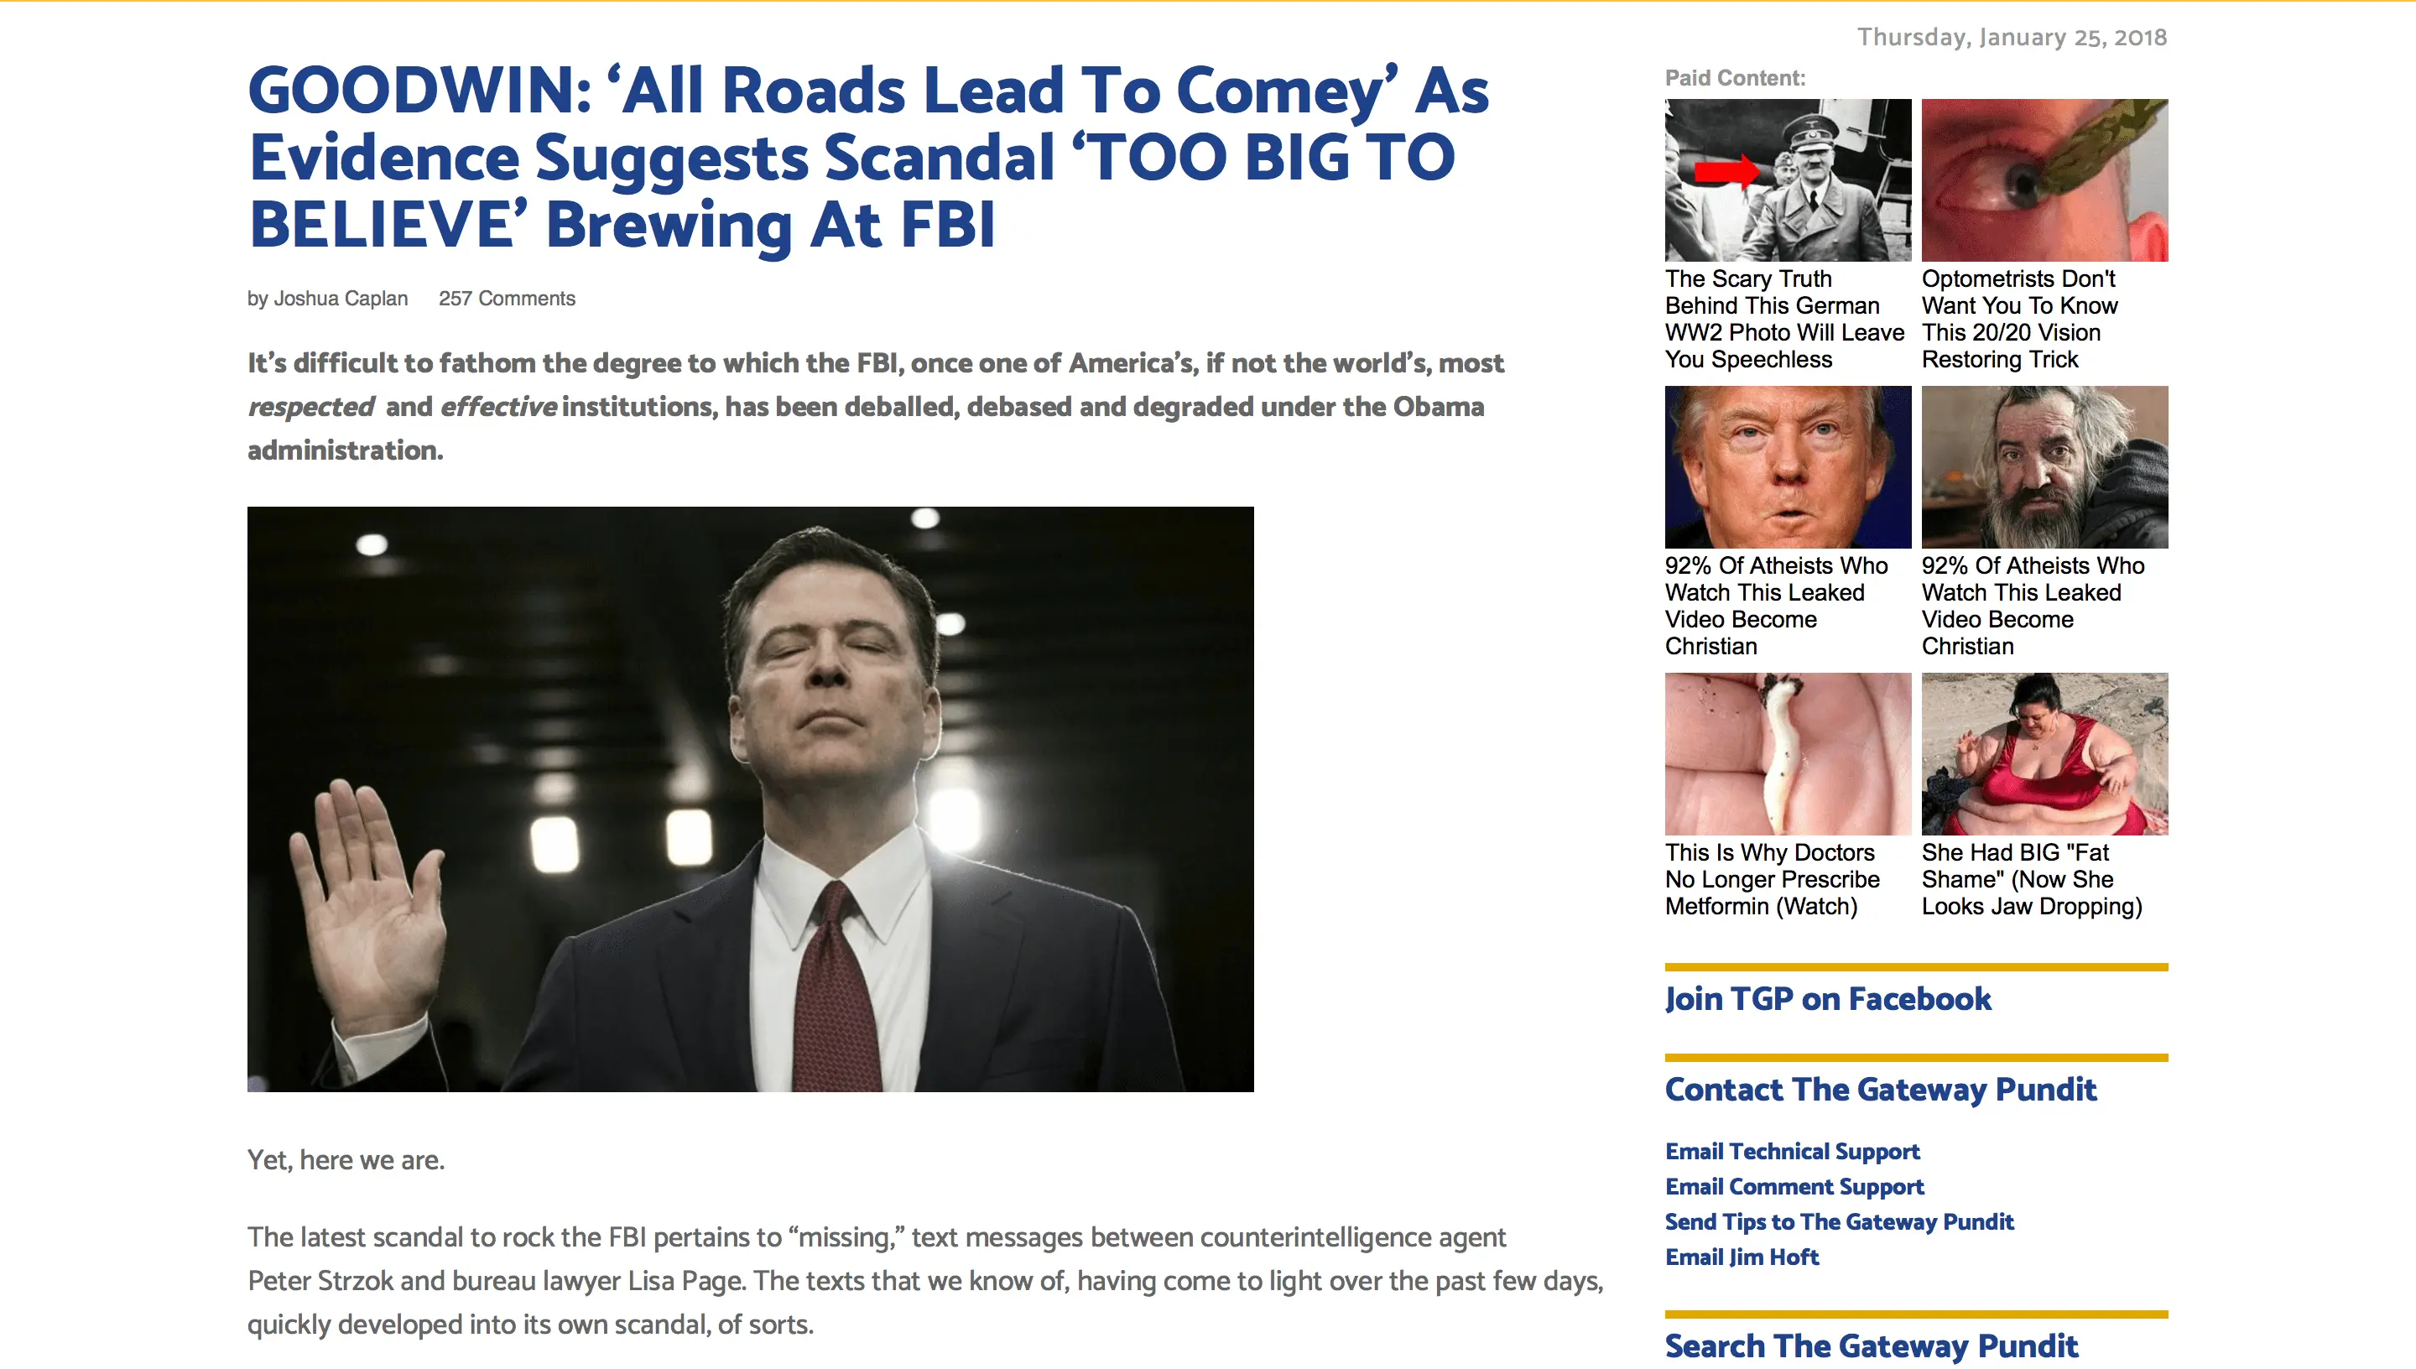
Task: Open Join TGP on Facebook heading
Action: coord(1827,998)
